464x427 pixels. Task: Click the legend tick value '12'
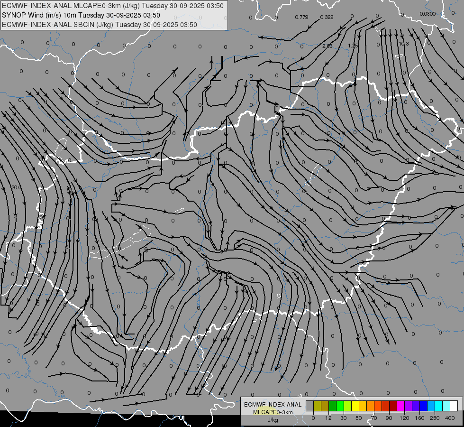pyautogui.click(x=328, y=418)
